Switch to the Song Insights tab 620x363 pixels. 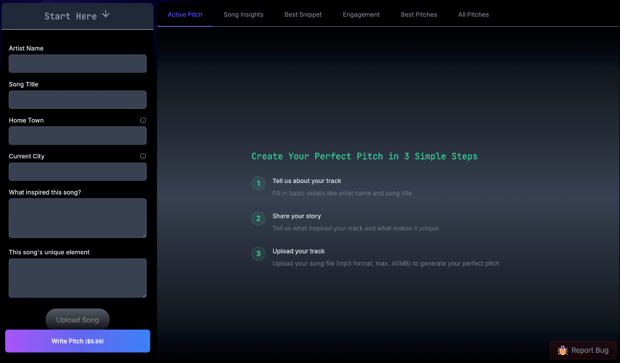pyautogui.click(x=243, y=15)
